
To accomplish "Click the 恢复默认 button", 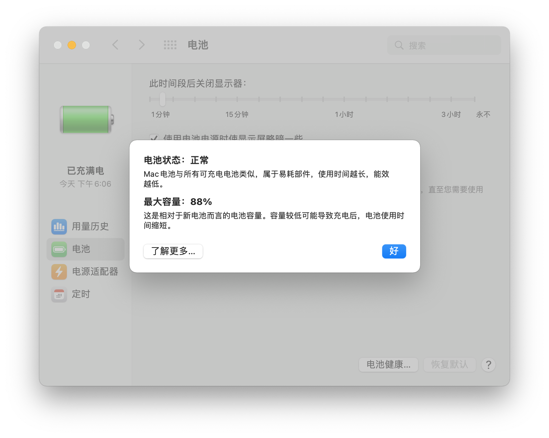I will pyautogui.click(x=449, y=365).
